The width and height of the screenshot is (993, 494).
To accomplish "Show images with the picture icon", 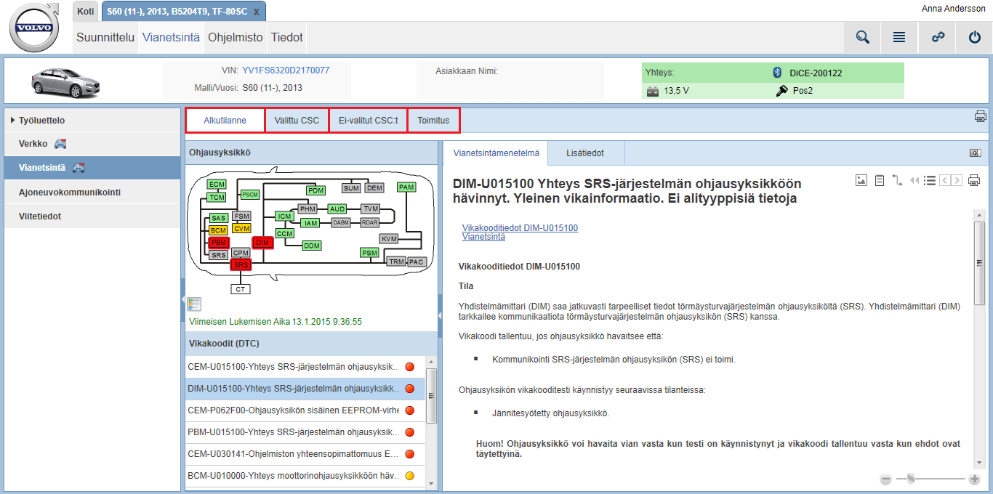I will pyautogui.click(x=861, y=180).
